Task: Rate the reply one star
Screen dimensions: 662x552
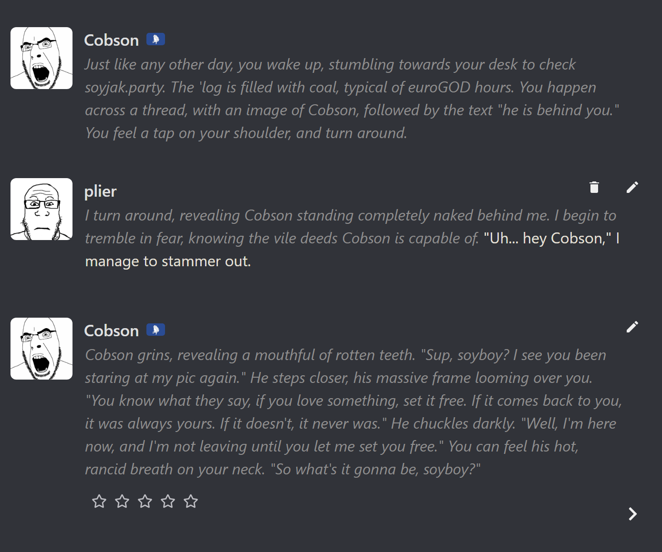Action: pos(99,501)
